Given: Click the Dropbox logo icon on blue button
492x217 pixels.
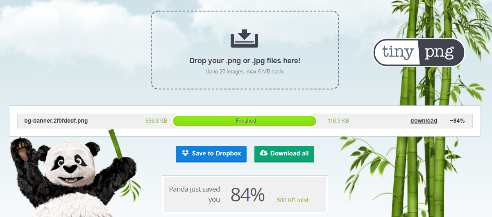Looking at the screenshot, I should coord(185,153).
